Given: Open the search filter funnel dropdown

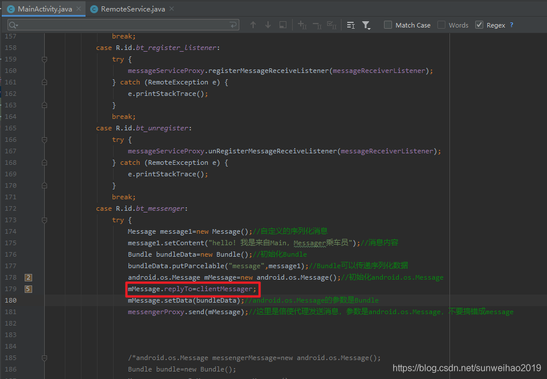Looking at the screenshot, I should pos(366,25).
